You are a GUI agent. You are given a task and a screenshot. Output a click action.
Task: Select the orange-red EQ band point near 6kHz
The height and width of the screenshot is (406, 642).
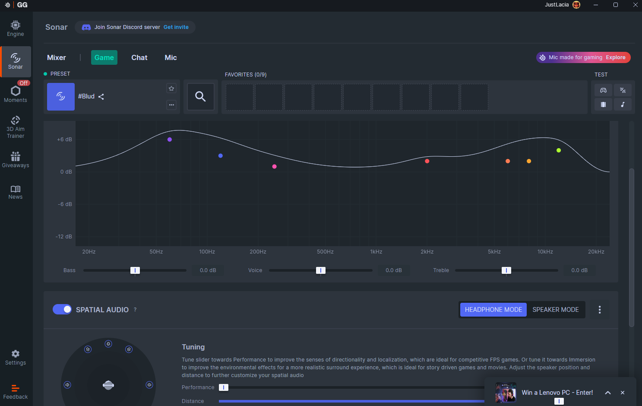coord(508,161)
